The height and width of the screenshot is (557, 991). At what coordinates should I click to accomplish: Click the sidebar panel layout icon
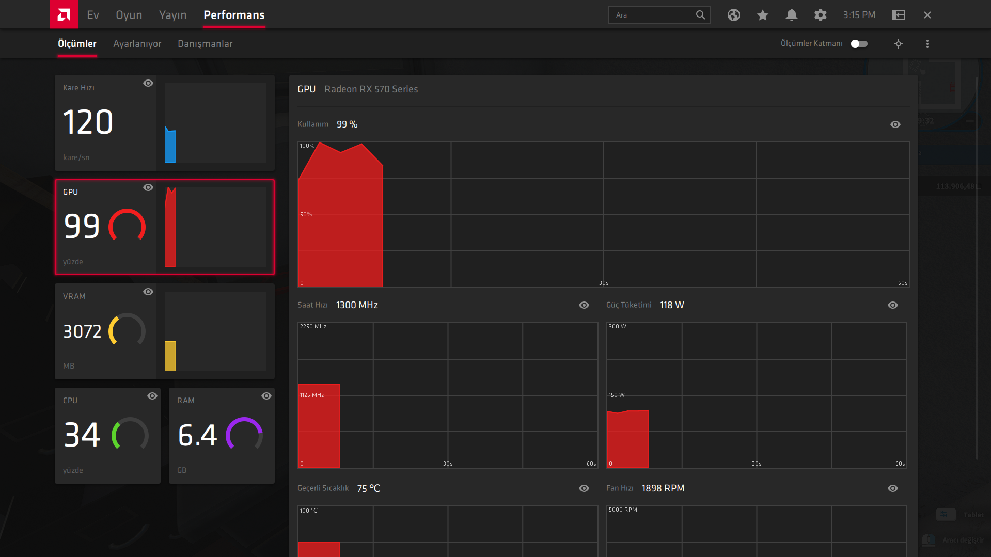pyautogui.click(x=899, y=15)
